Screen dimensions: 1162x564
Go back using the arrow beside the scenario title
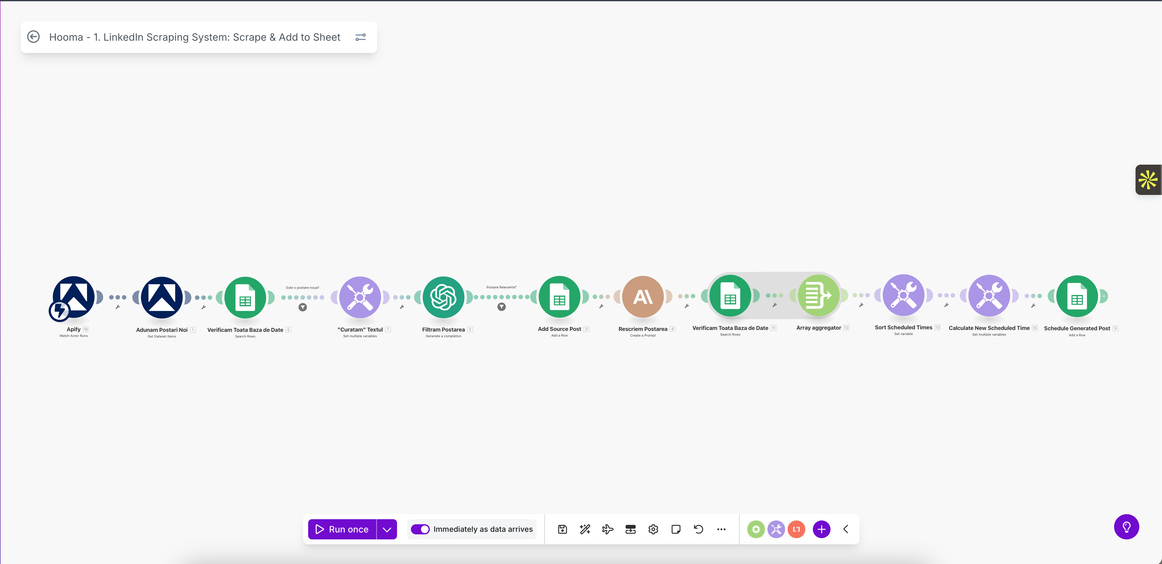33,37
